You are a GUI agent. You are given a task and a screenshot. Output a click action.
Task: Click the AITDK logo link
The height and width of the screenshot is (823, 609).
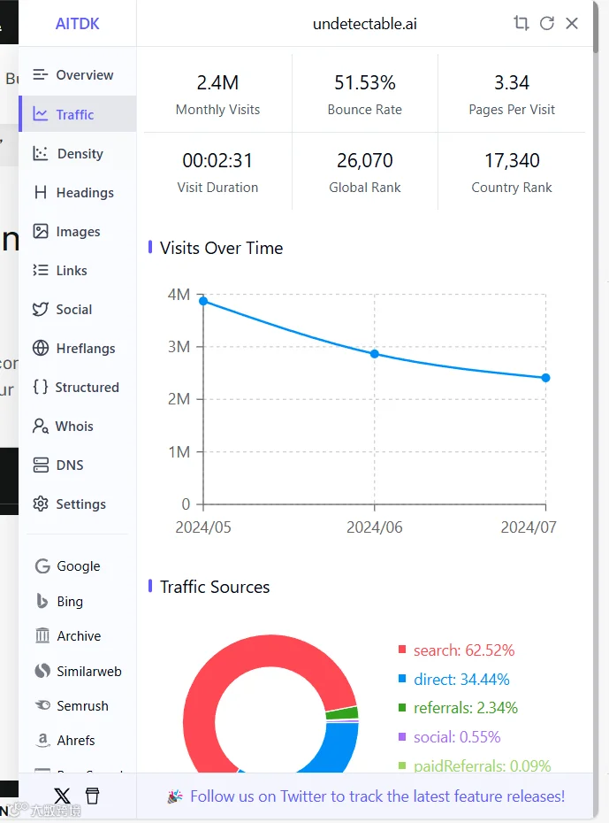point(78,24)
